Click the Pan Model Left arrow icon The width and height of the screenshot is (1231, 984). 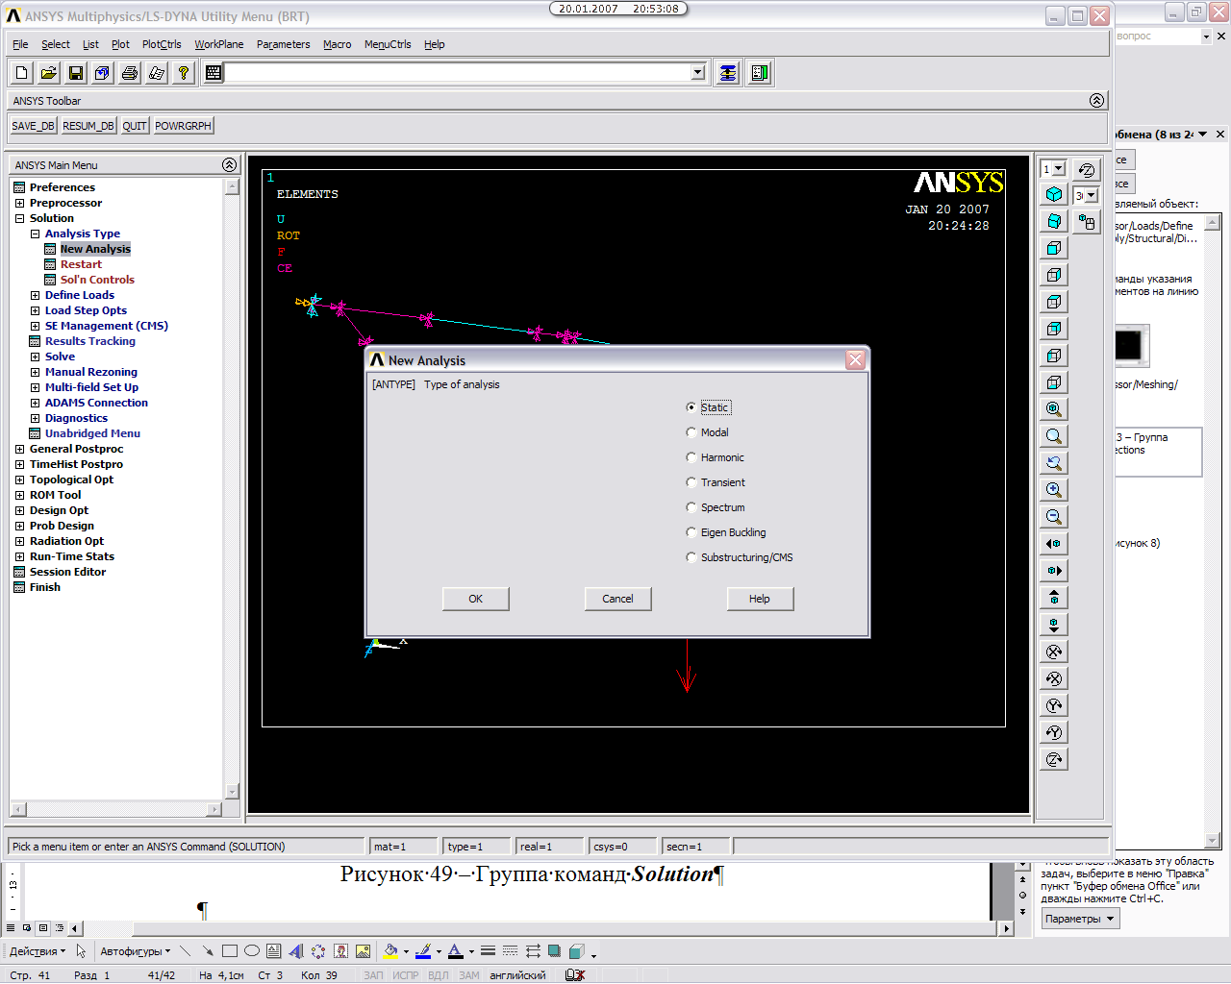pyautogui.click(x=1054, y=544)
